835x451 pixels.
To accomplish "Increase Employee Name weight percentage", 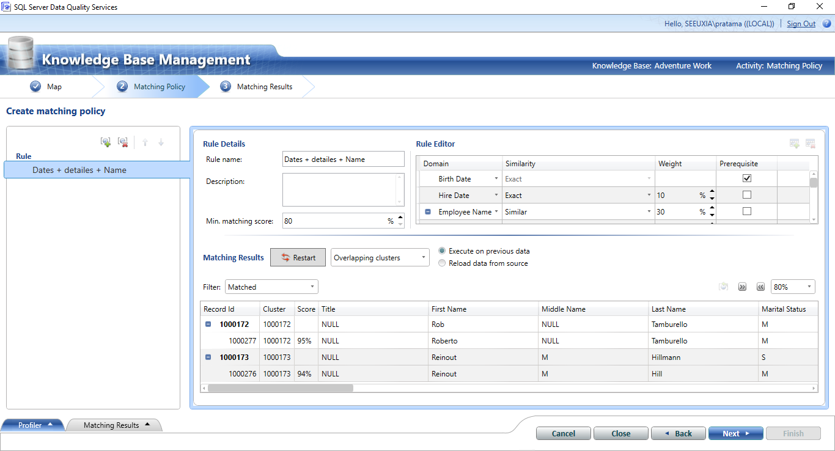I will (x=712, y=208).
